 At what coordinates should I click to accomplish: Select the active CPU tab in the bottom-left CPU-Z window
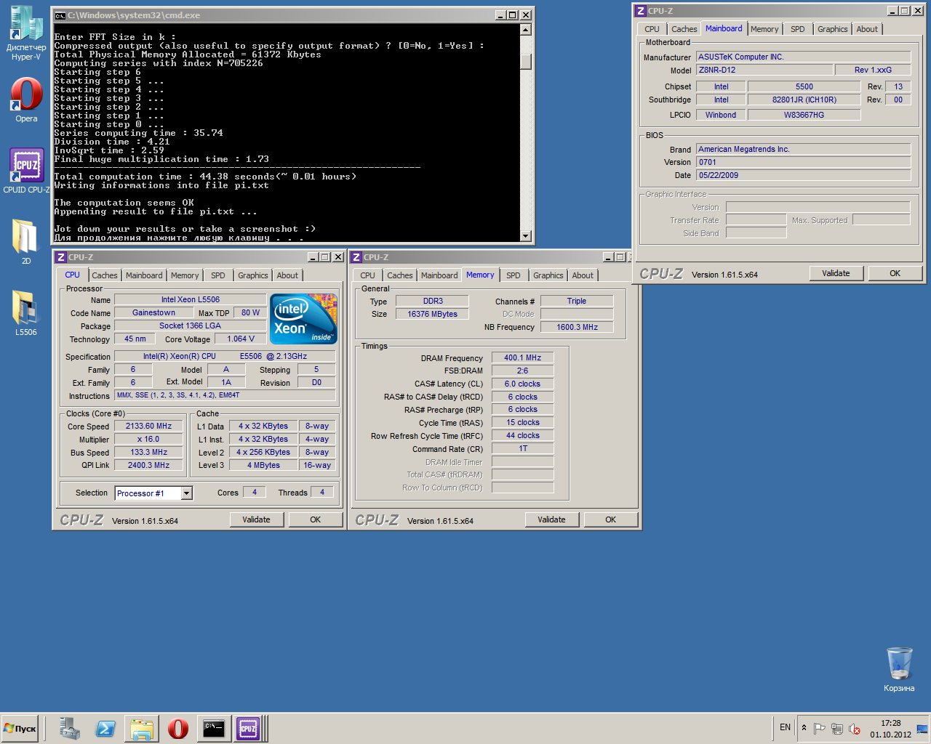pyautogui.click(x=73, y=275)
